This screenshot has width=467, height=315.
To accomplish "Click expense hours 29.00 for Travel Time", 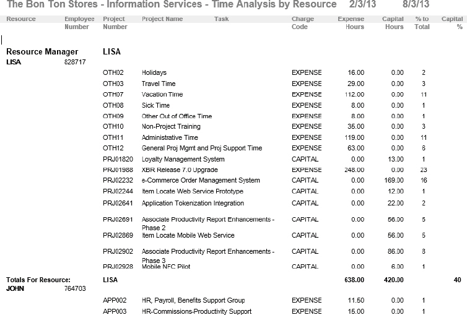I will 356,84.
